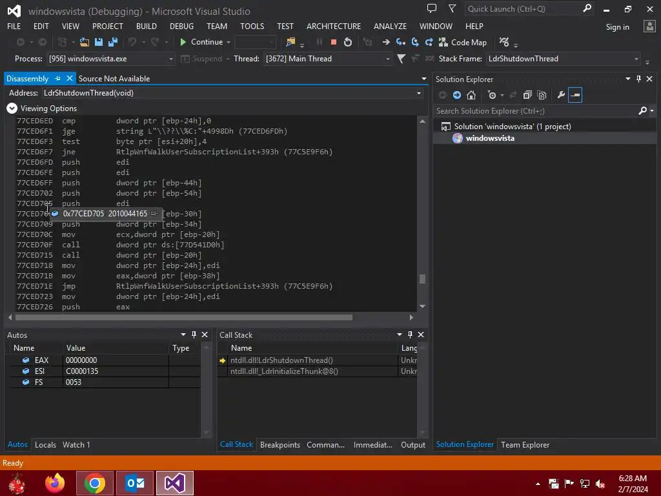Open Call Stack window position dropdown
The image size is (661, 496).
[x=399, y=335]
